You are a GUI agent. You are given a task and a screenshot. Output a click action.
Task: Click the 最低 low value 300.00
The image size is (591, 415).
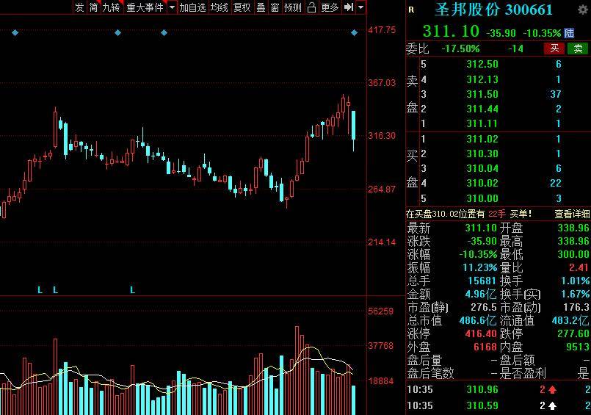coord(573,254)
